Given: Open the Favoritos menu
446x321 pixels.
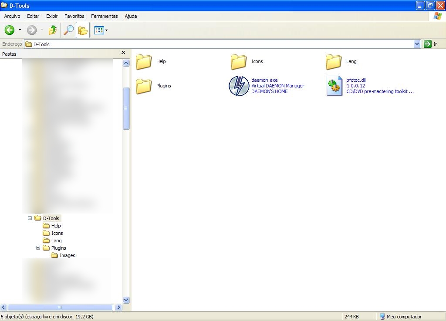Looking at the screenshot, I should point(74,16).
